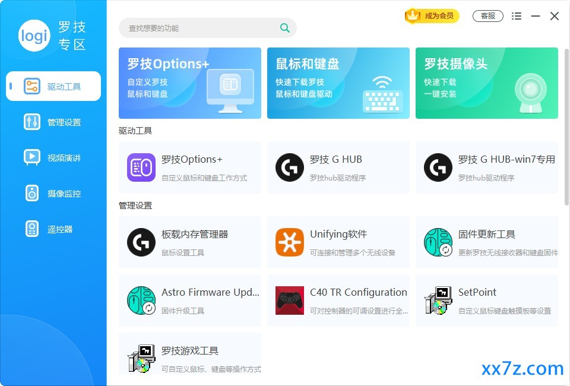Go to 摄像监控 sidebar tab

(x=53, y=194)
